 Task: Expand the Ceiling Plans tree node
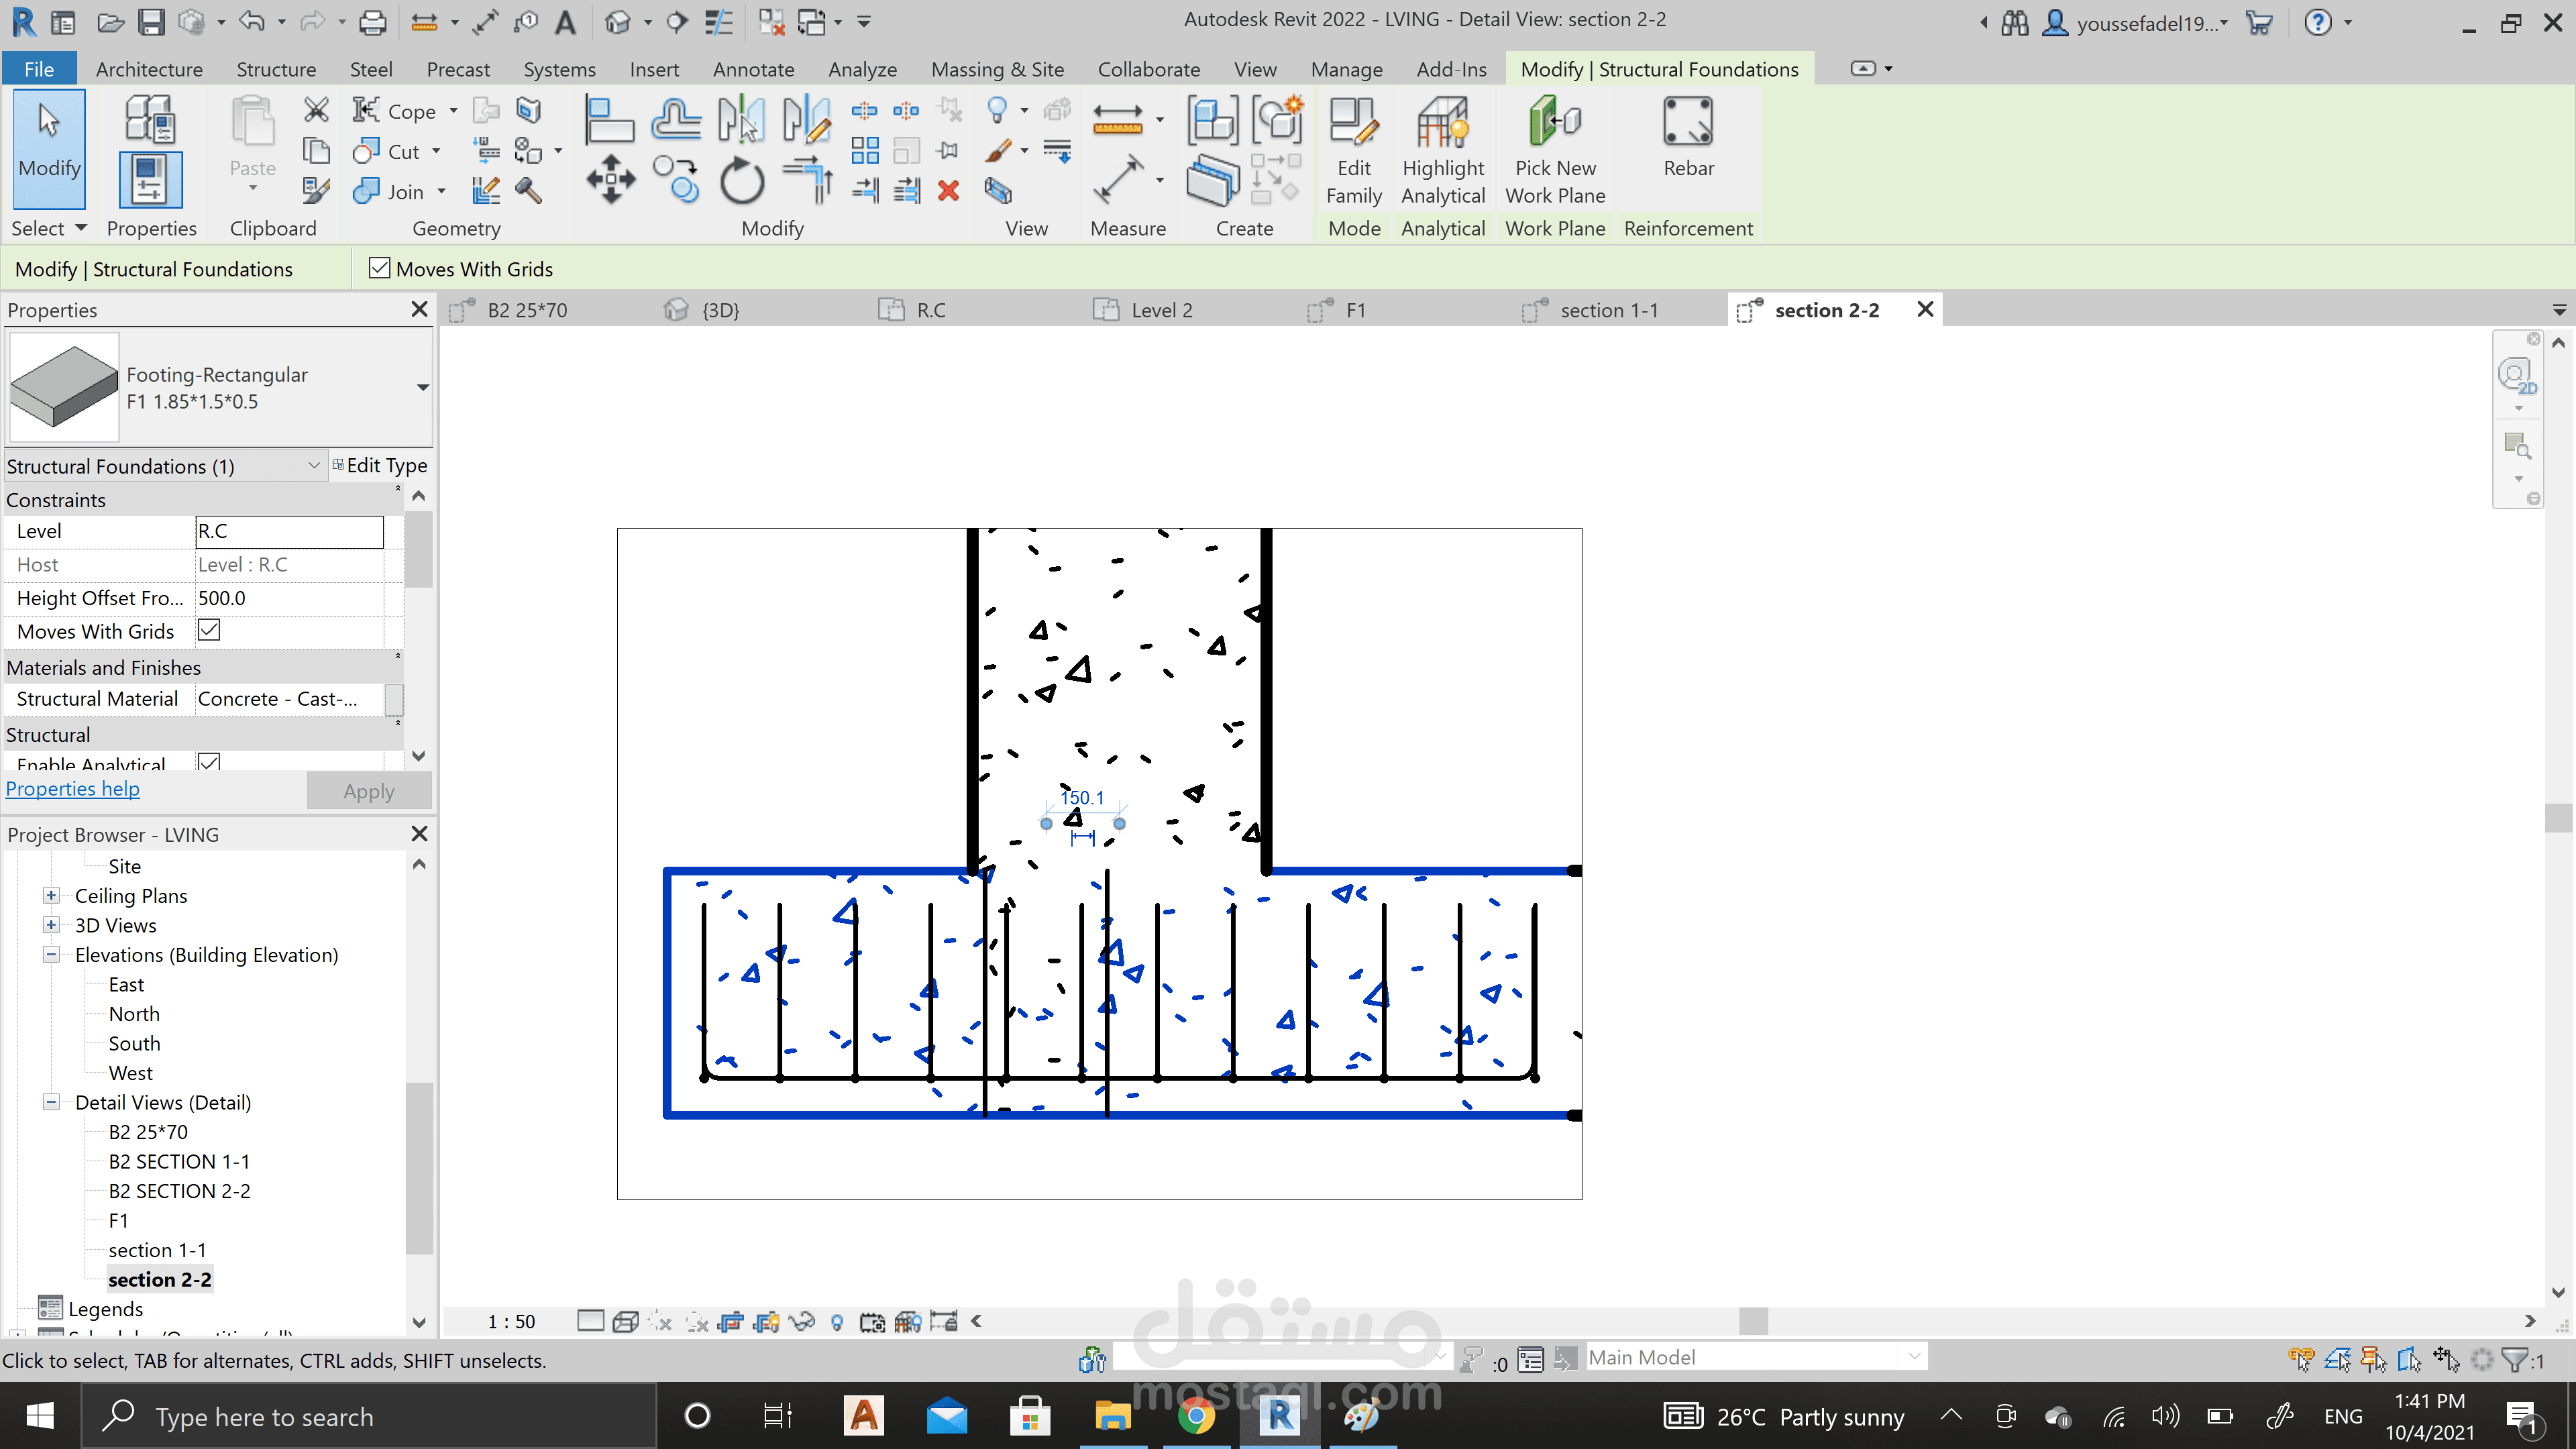(x=51, y=895)
